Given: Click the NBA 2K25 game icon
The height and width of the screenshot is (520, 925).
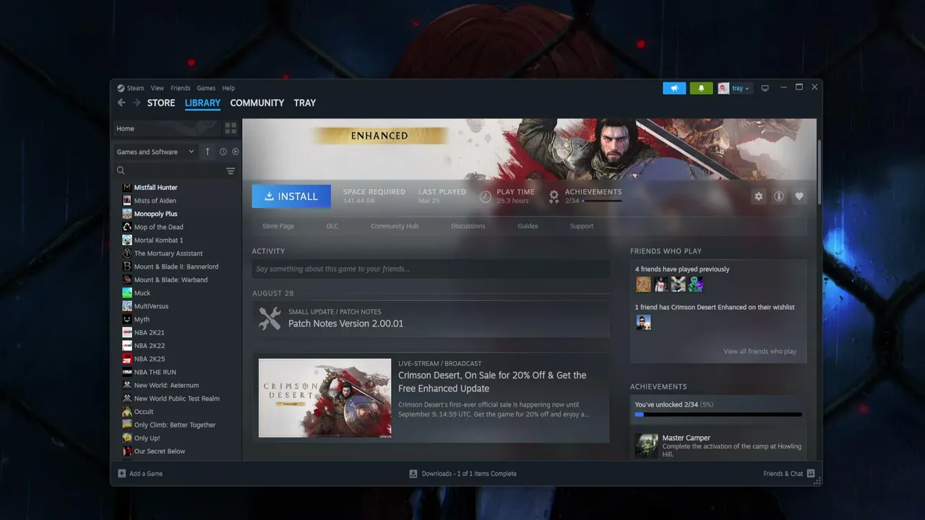Looking at the screenshot, I should 127,359.
